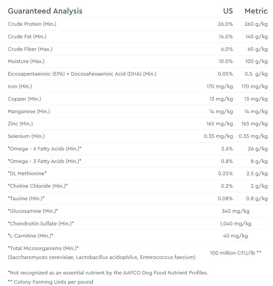Screen dimensions: 273x286
Task: Click Copper's 13 mg/kg US value
Action: tap(221, 99)
